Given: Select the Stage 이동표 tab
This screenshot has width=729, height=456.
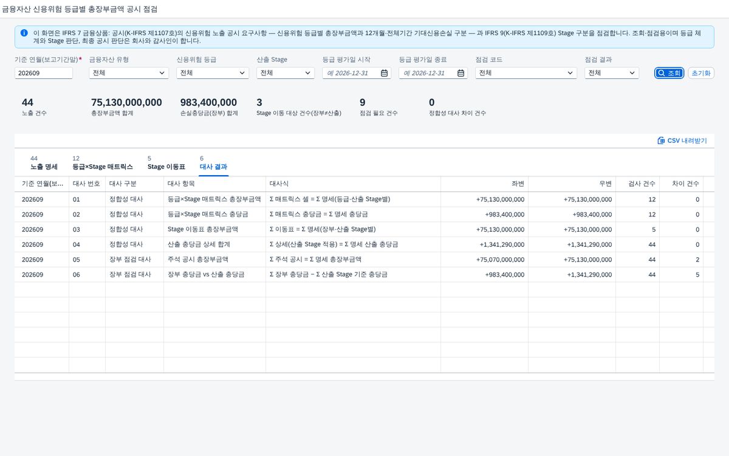Looking at the screenshot, I should [x=166, y=163].
